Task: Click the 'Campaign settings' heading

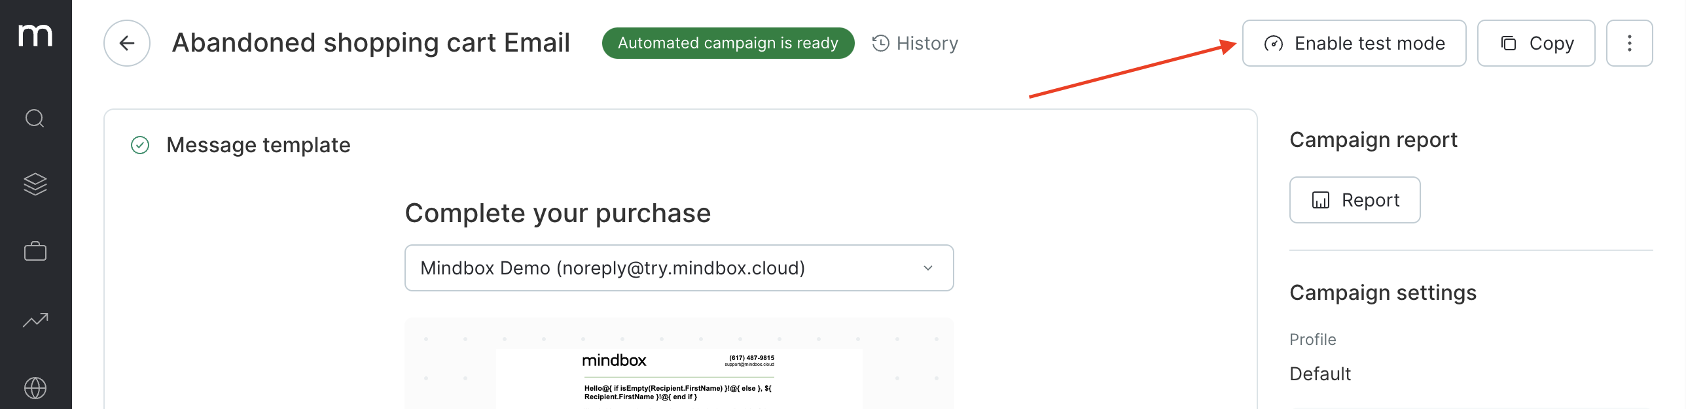Action: [x=1383, y=293]
